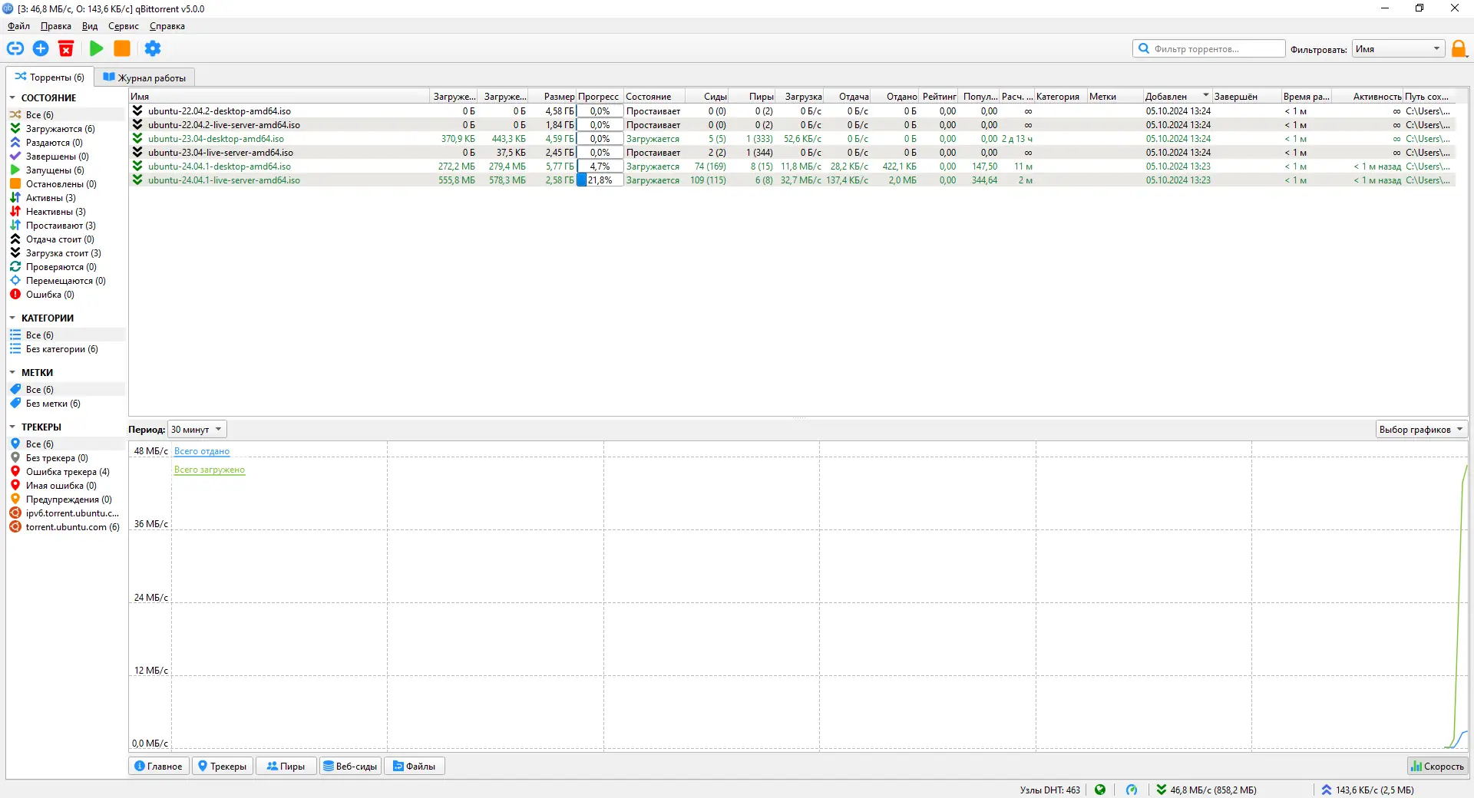Open the 'Фильтровать' dropdown set to Имя

click(x=1398, y=49)
